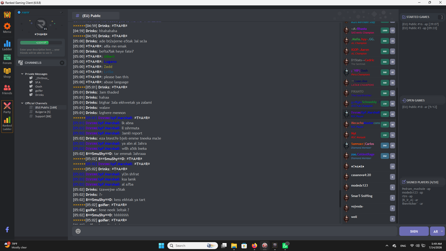The width and height of the screenshot is (446, 251).
Task: Click player name D1Stats→Cedric
Action: pos(363,60)
